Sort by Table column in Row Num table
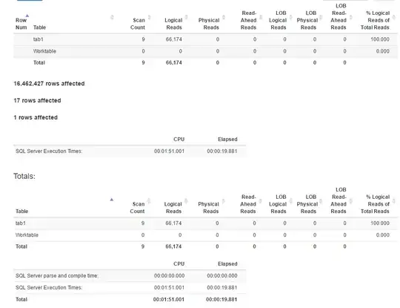 (x=112, y=17)
